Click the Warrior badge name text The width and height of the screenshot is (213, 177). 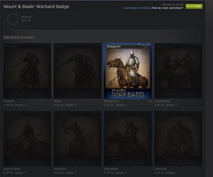[x=26, y=17]
